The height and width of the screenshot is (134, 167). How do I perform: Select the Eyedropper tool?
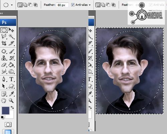[12, 94]
